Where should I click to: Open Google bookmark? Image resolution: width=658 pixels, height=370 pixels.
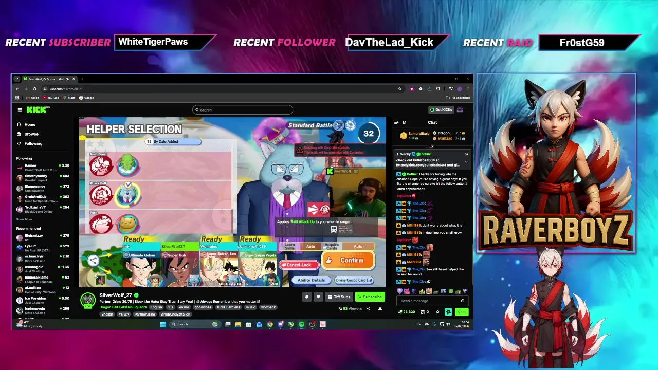(86, 98)
